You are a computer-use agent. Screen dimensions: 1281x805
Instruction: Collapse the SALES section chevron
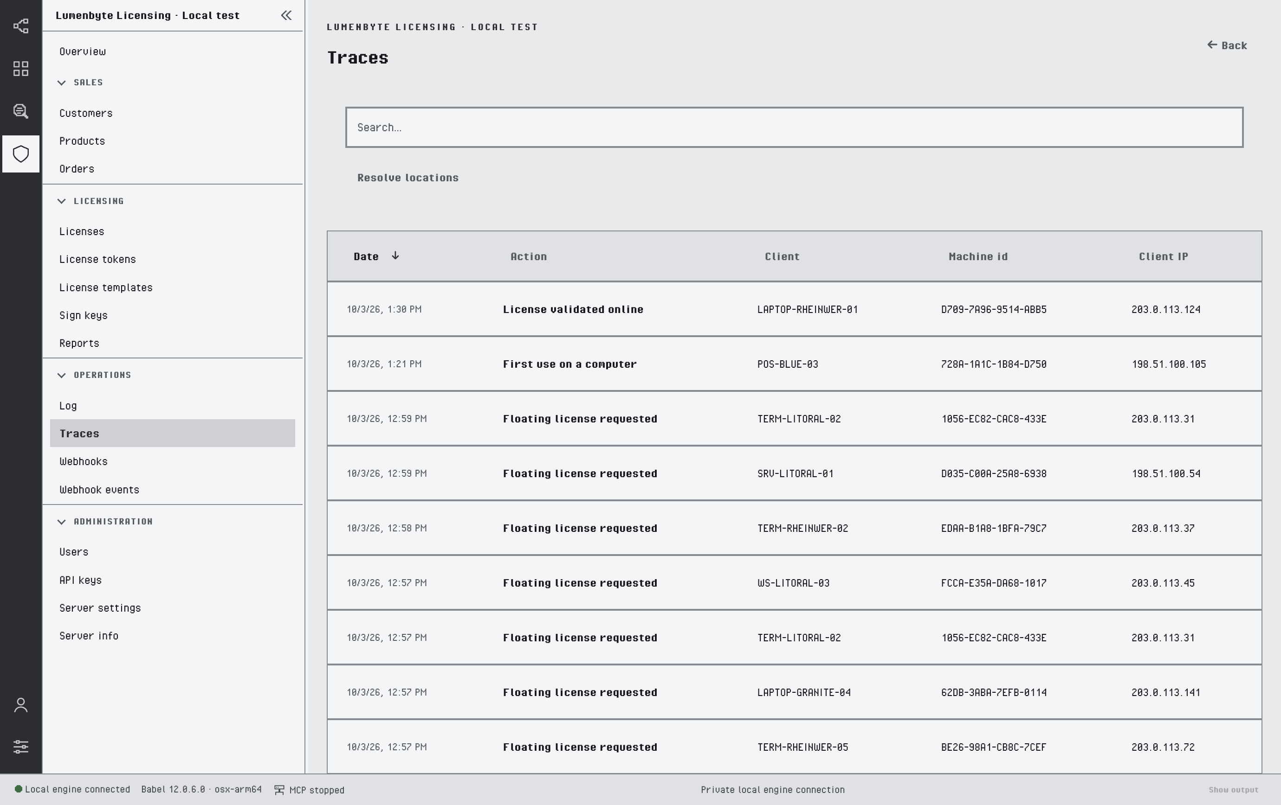tap(62, 83)
